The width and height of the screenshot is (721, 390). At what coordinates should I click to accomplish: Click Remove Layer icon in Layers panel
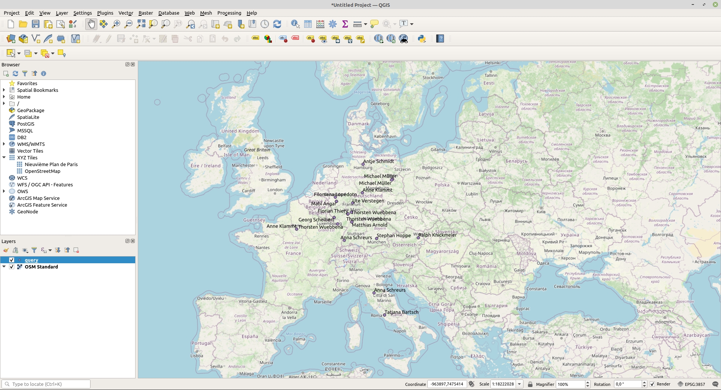click(x=76, y=250)
